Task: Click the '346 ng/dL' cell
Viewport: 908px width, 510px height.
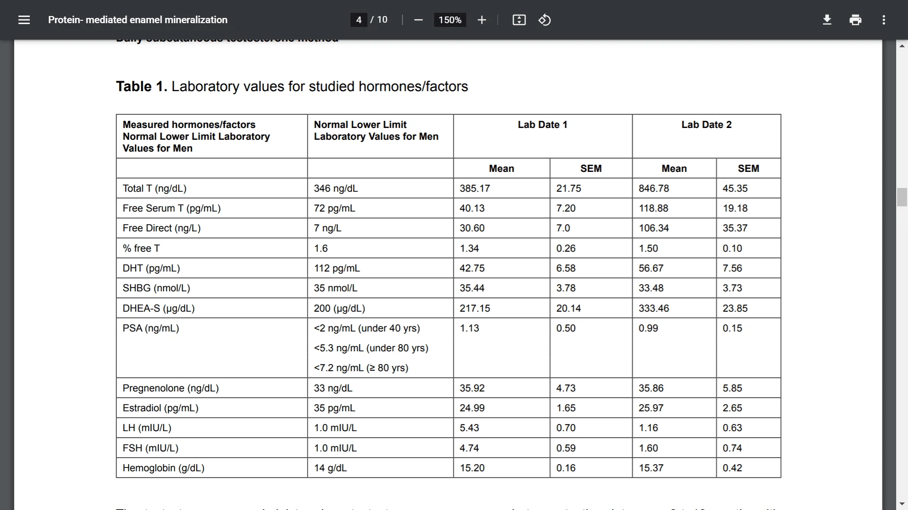Action: click(336, 188)
